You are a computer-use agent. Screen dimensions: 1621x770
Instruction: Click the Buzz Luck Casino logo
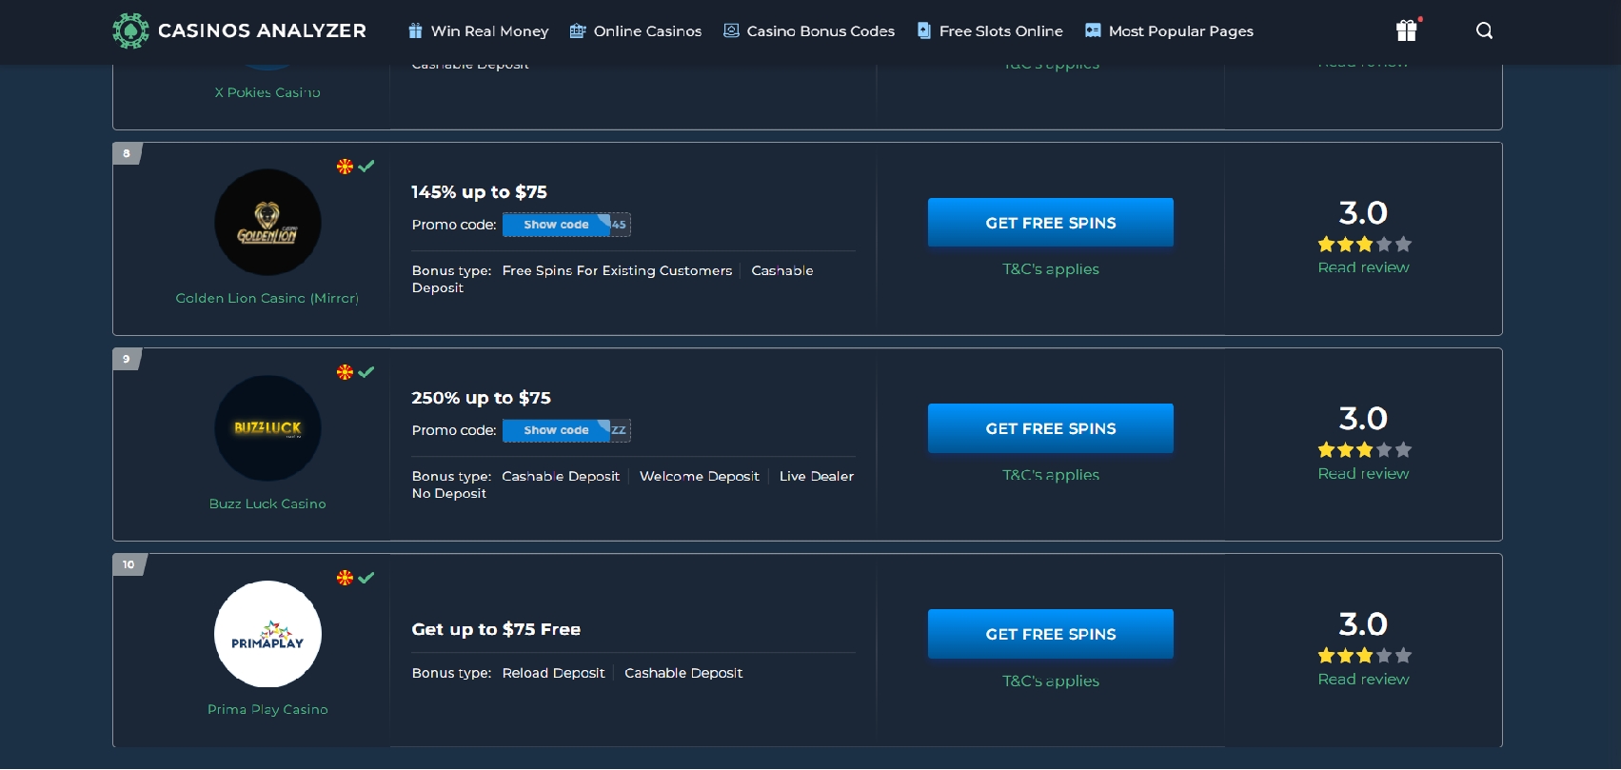pos(267,428)
